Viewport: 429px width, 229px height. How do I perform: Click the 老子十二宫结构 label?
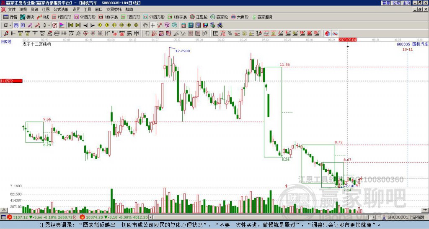pyautogui.click(x=37, y=44)
